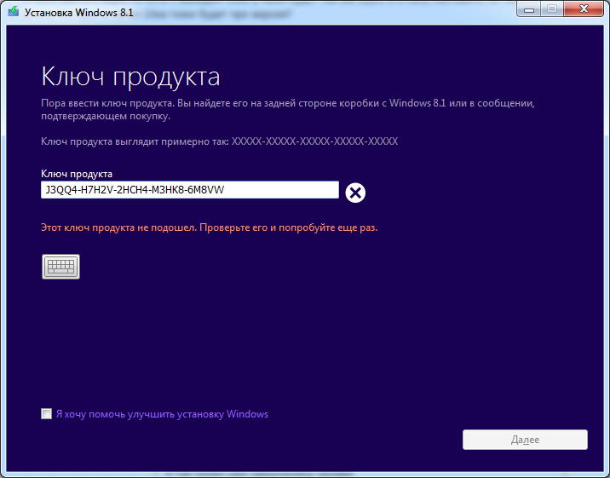The height and width of the screenshot is (478, 610).
Task: Enable the help improve Windows setup checkbox
Action: (46, 414)
